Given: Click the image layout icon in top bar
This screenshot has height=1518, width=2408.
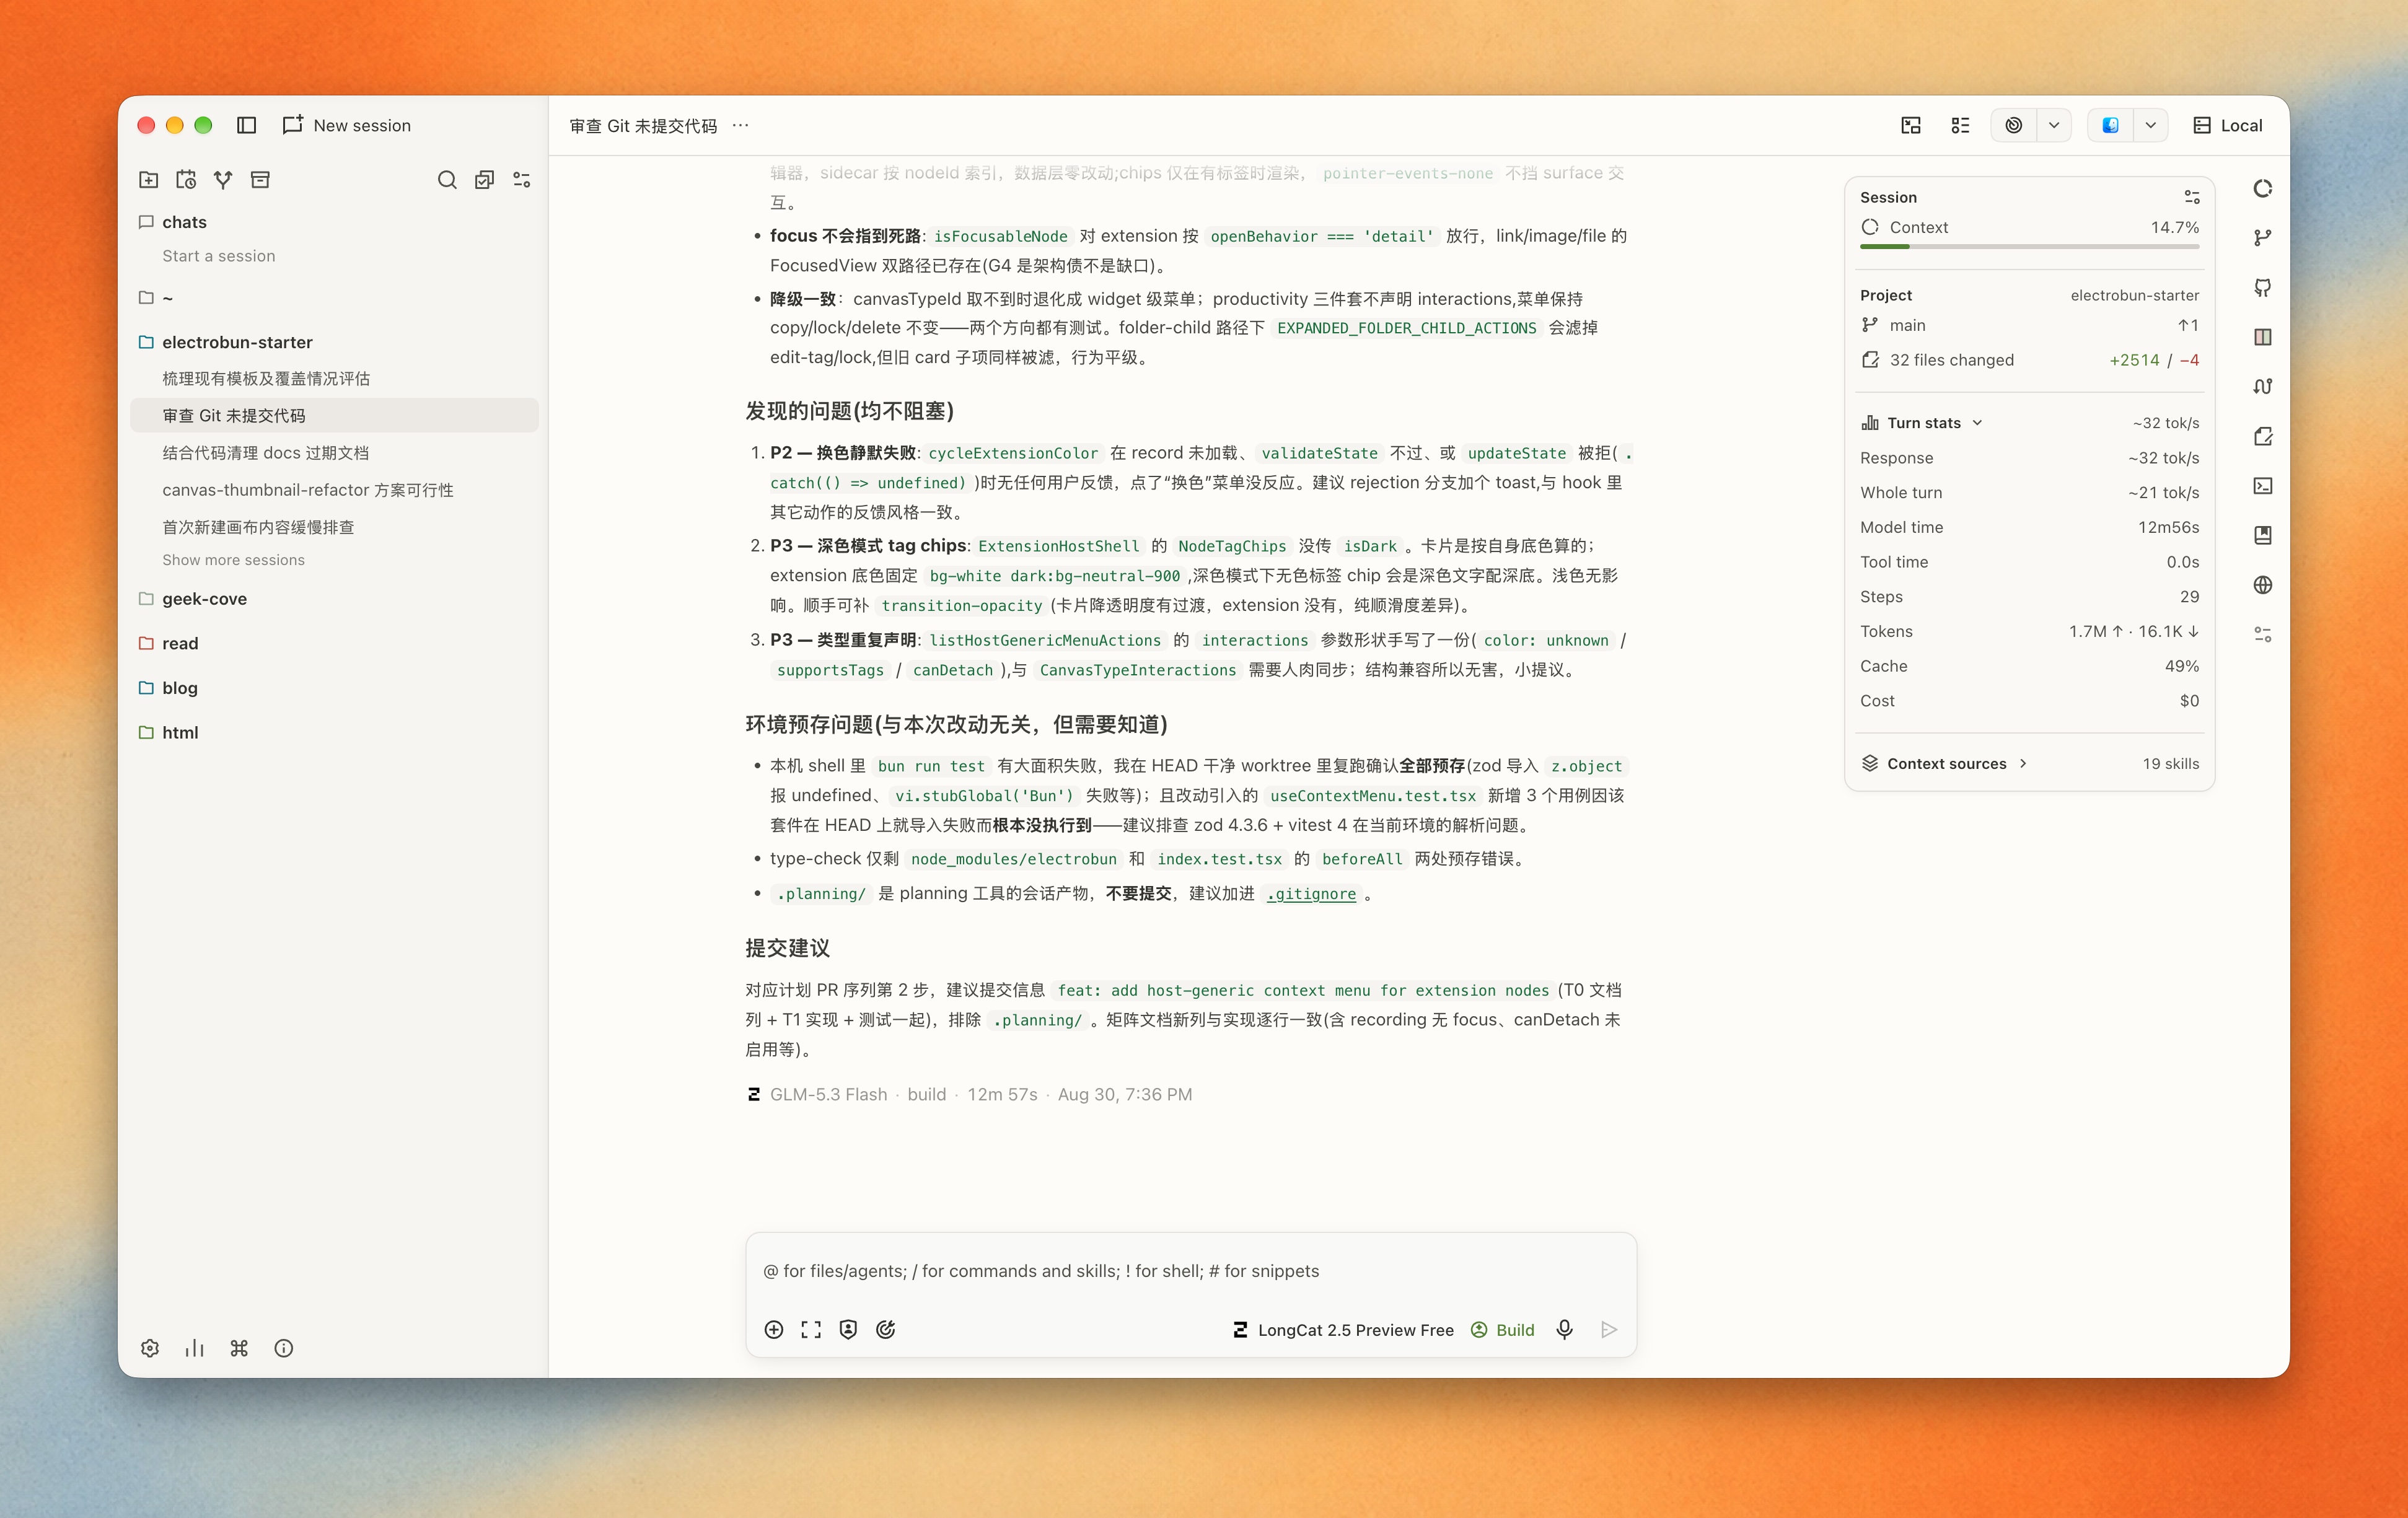Looking at the screenshot, I should [x=1911, y=125].
